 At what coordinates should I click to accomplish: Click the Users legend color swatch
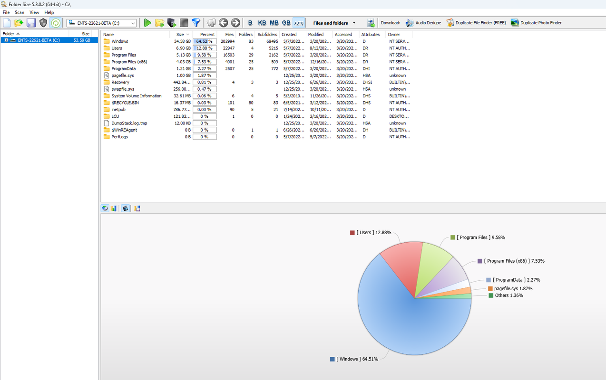352,233
